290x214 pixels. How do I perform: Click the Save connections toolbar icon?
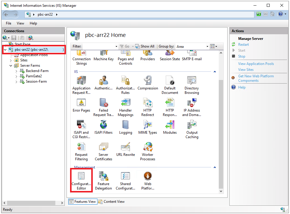(14, 38)
